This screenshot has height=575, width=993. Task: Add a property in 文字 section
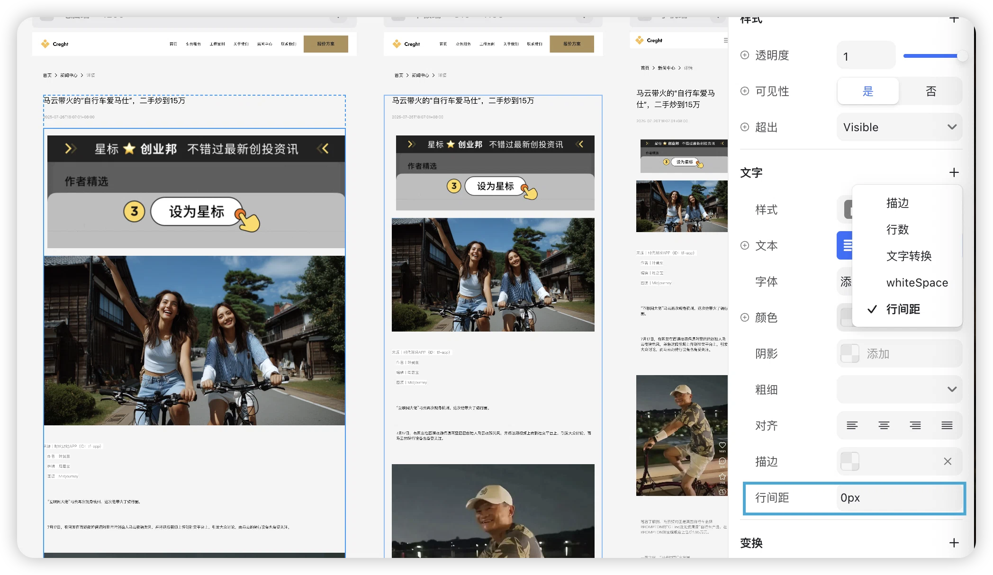[x=954, y=172]
